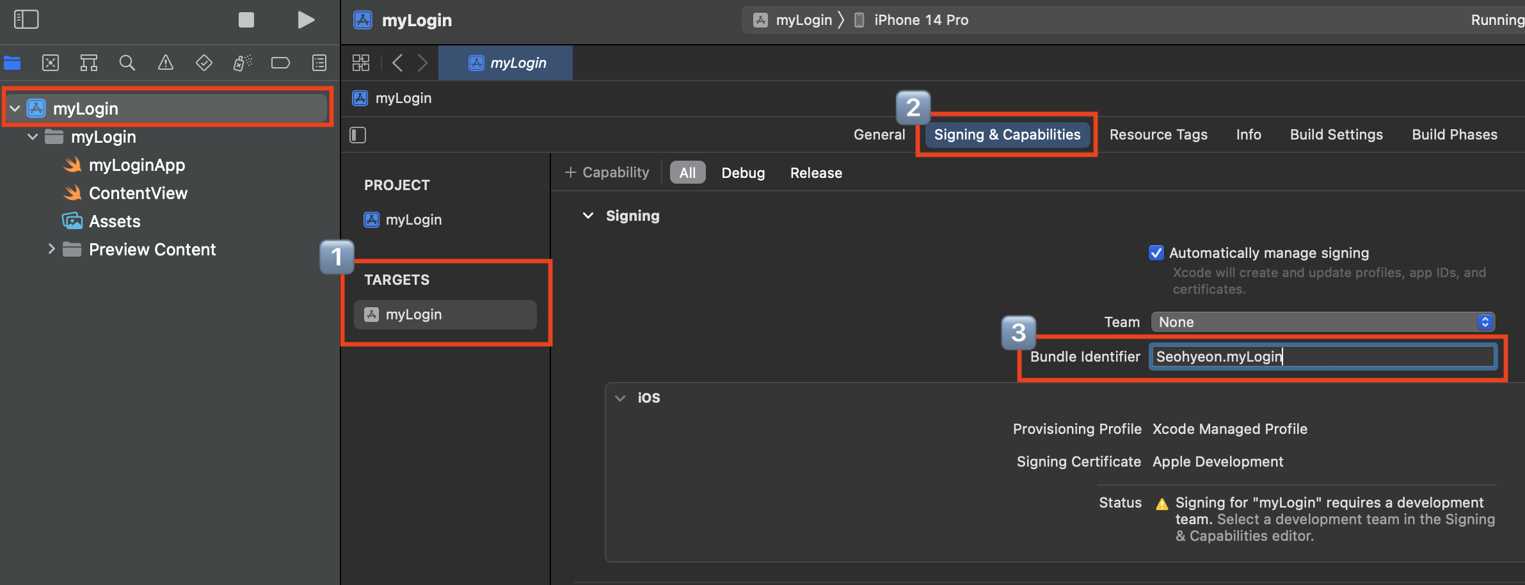Collapse the iOS signing subsection
Image resolution: width=1525 pixels, height=585 pixels.
point(620,397)
